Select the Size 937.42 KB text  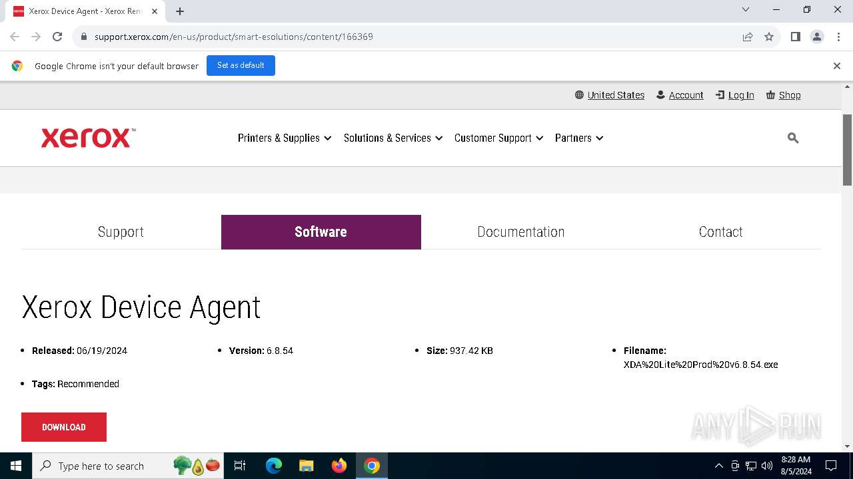pyautogui.click(x=460, y=351)
